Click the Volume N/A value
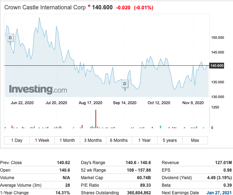The width and height of the screenshot is (233, 195). (x=66, y=178)
